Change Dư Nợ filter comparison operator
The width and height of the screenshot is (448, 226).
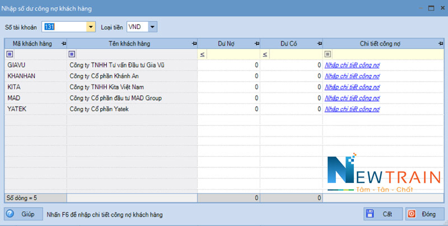pyautogui.click(x=202, y=54)
